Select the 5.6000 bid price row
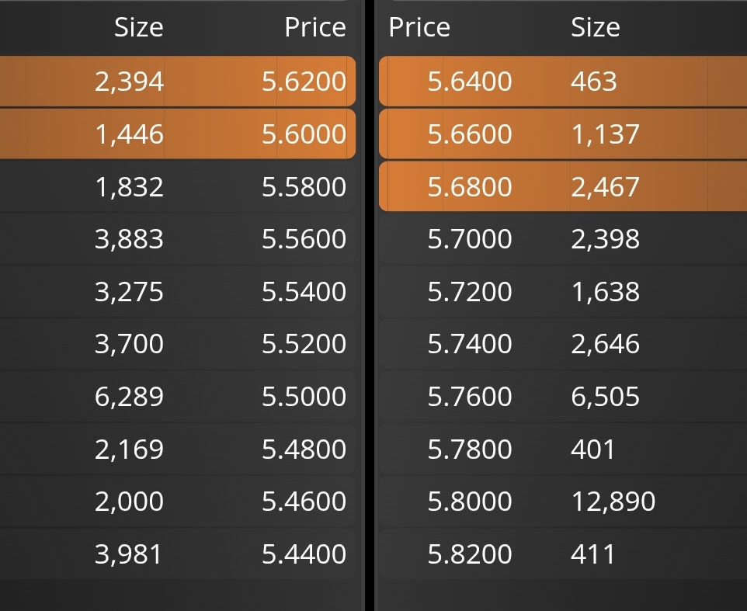Image resolution: width=747 pixels, height=611 pixels. pos(178,134)
